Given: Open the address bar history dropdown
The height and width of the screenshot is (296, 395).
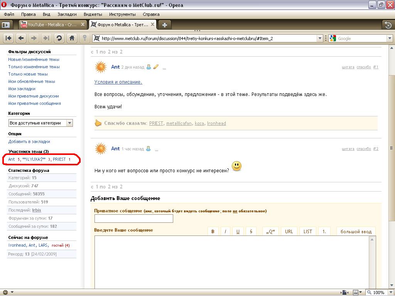Looking at the screenshot, I should [x=319, y=39].
